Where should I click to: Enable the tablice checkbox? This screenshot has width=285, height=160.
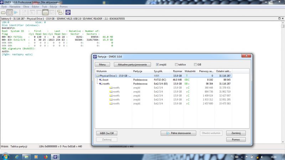[x=176, y=64]
